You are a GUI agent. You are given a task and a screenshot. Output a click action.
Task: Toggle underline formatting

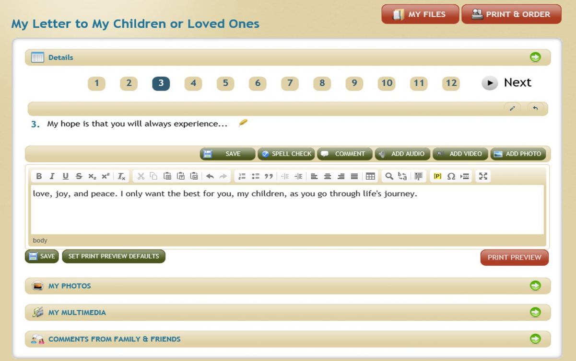tap(65, 176)
